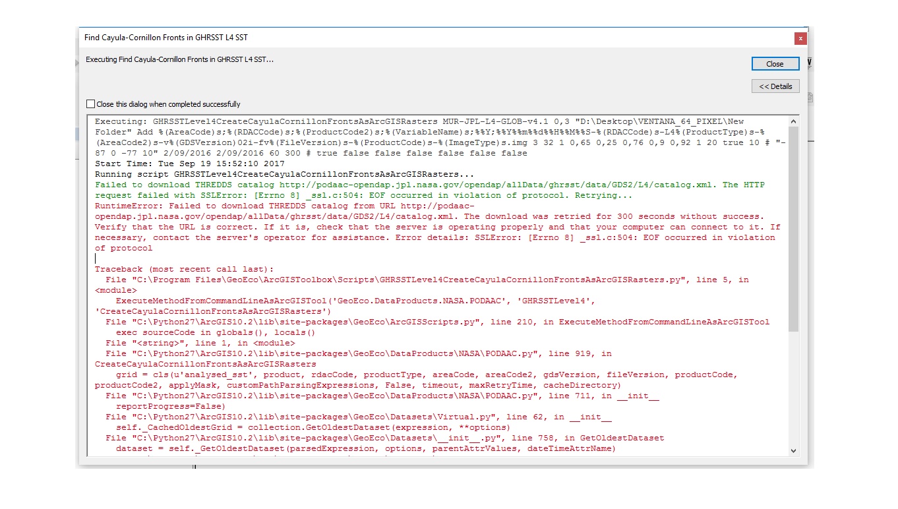This screenshot has height=509, width=898.
Task: Click the red 'RuntimeError: Failed to download' message
Action: coord(438,227)
